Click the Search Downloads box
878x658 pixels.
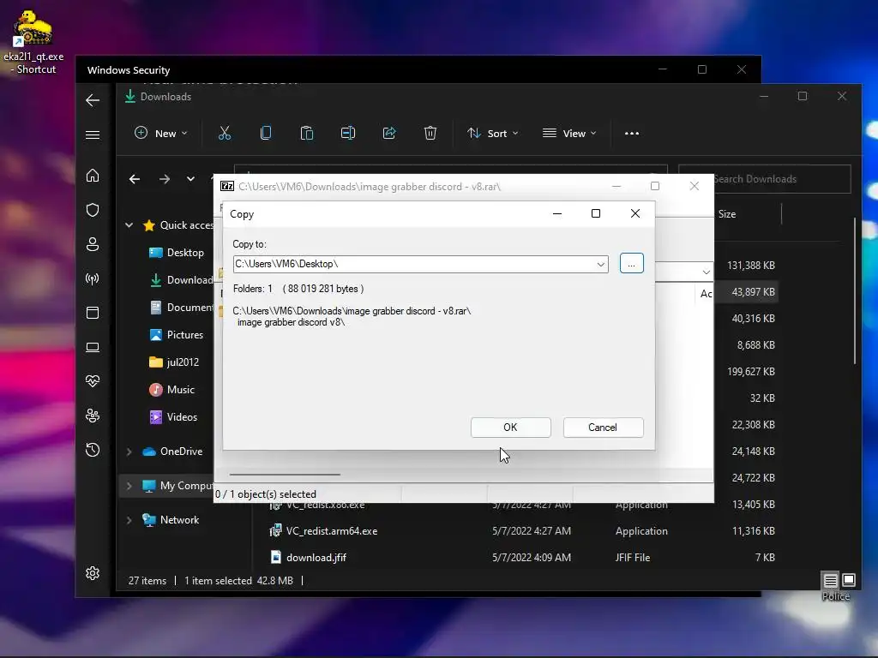pos(764,179)
